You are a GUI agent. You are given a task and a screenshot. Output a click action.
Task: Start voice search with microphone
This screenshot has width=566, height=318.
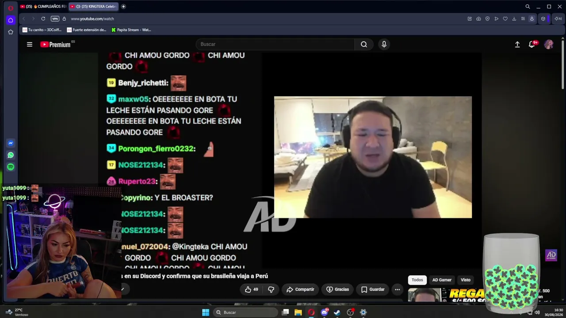pyautogui.click(x=384, y=44)
